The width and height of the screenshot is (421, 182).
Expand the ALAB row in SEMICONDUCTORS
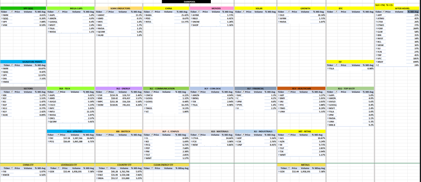point(96,35)
